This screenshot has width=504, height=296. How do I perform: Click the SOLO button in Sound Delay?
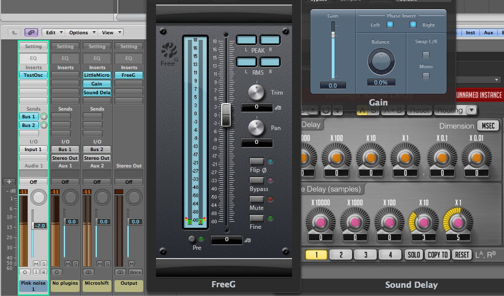[414, 255]
